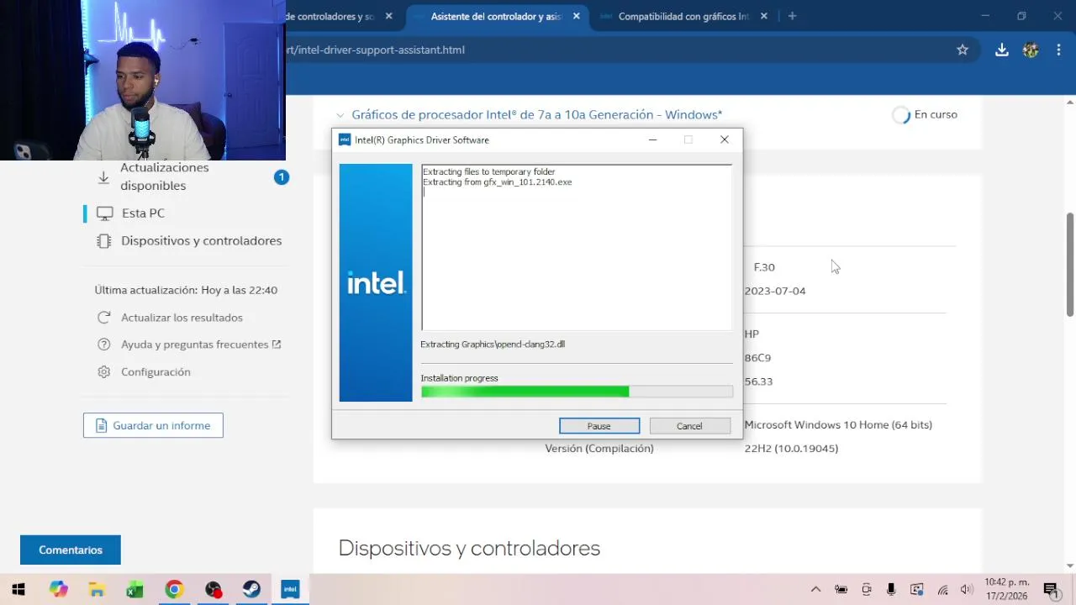Image resolution: width=1076 pixels, height=605 pixels.
Task: Select Esta PC in sidebar
Action: point(143,213)
